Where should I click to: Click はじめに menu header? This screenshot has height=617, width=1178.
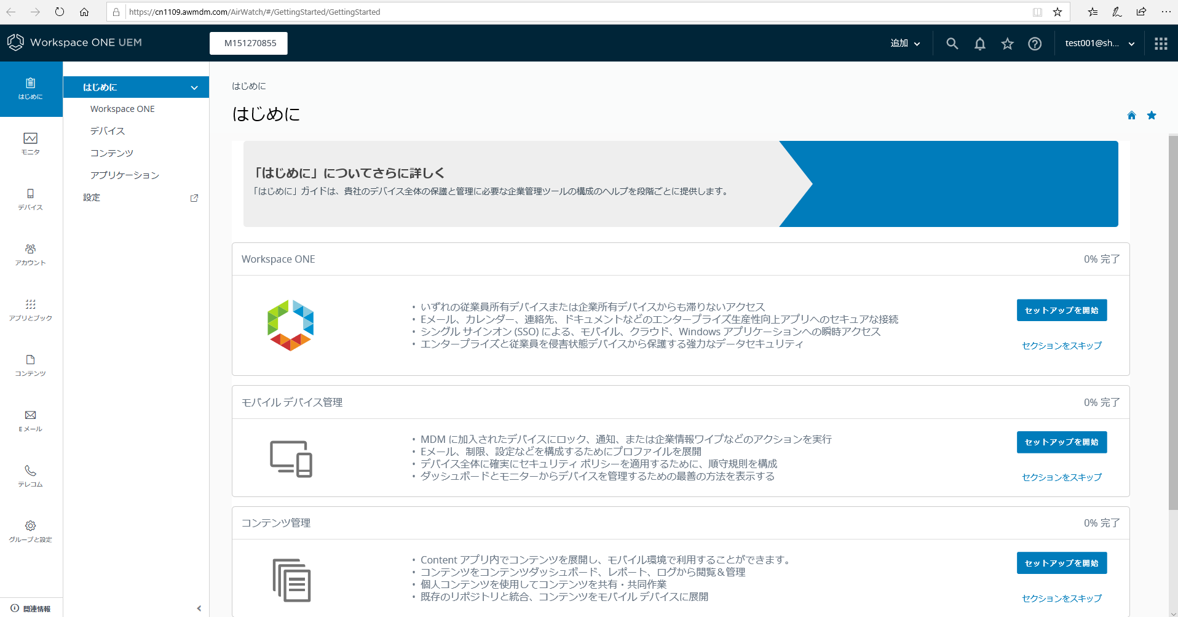136,87
